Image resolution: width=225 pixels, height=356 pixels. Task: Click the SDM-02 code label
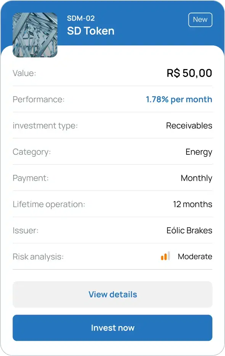[x=81, y=18]
